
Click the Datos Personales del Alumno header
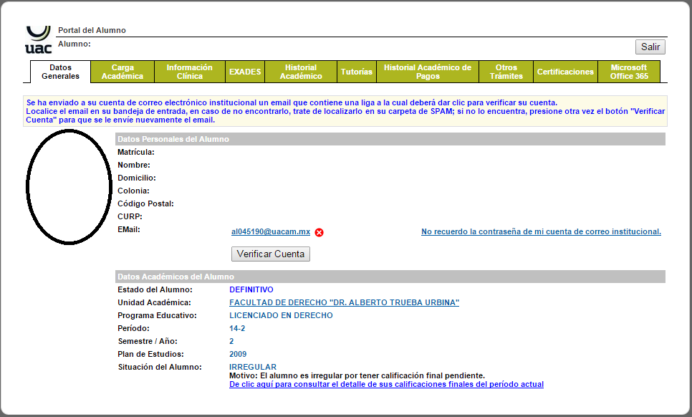390,139
